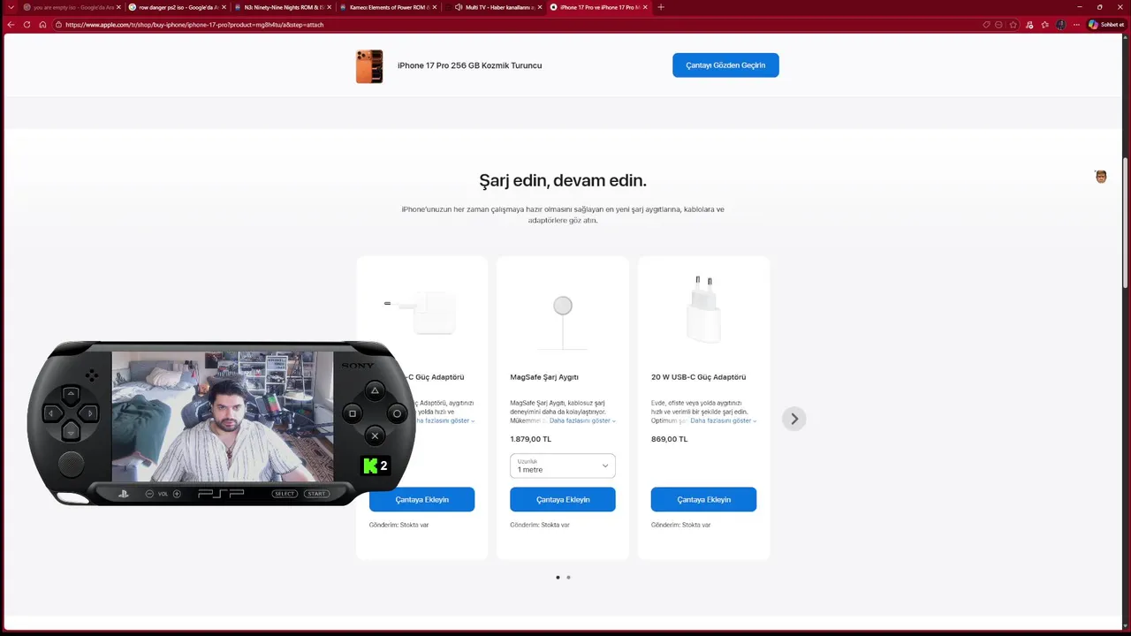
Task: Go to the browser home page
Action: coord(42,25)
